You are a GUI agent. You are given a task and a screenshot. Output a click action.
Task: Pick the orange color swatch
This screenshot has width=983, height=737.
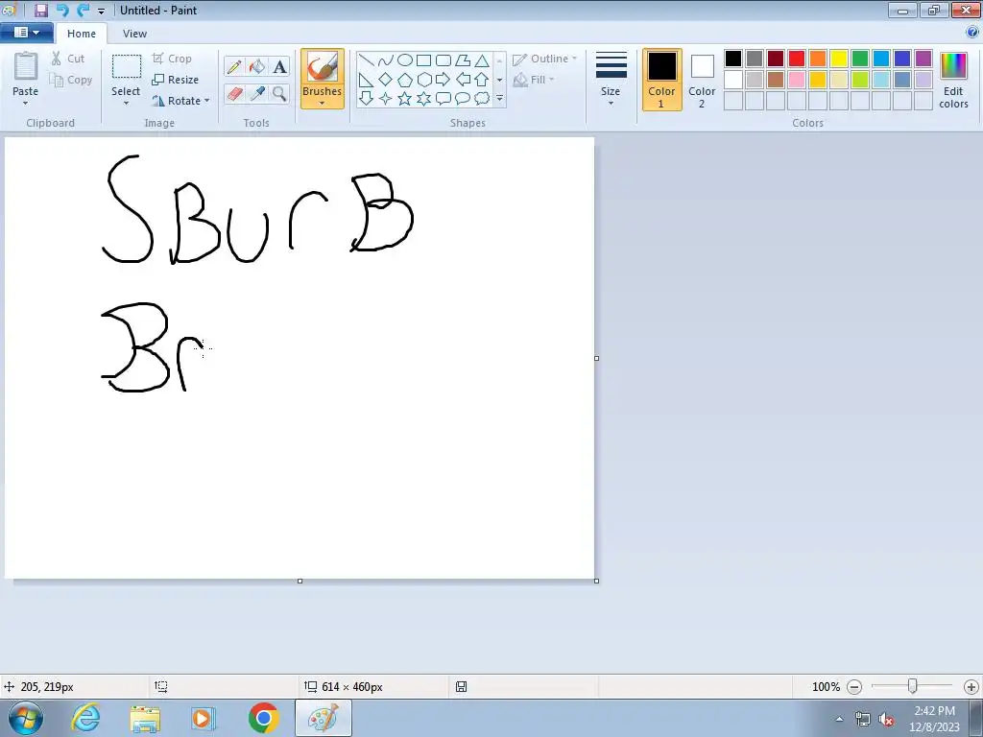(x=818, y=59)
